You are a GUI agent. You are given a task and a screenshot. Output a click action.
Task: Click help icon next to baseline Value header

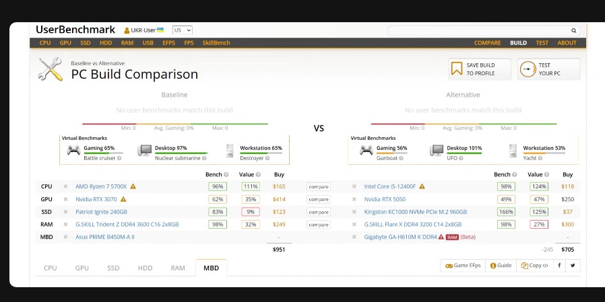[x=258, y=174]
